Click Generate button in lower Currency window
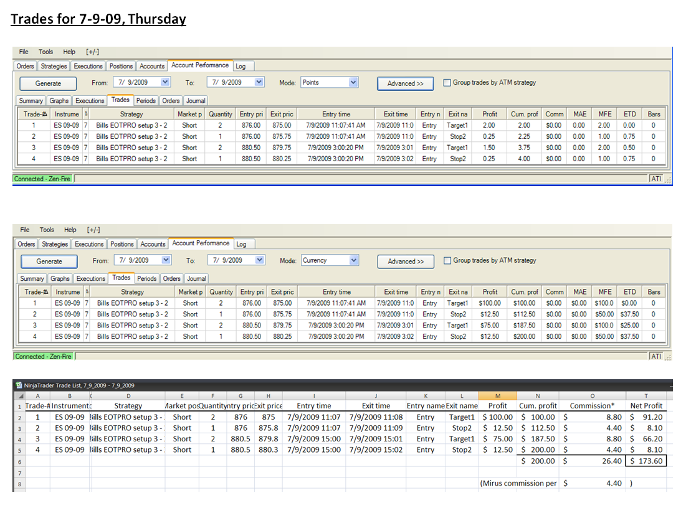691x523 pixels. pos(49,261)
